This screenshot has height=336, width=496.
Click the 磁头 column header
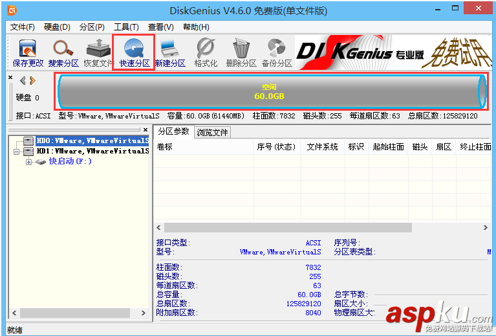(x=420, y=146)
